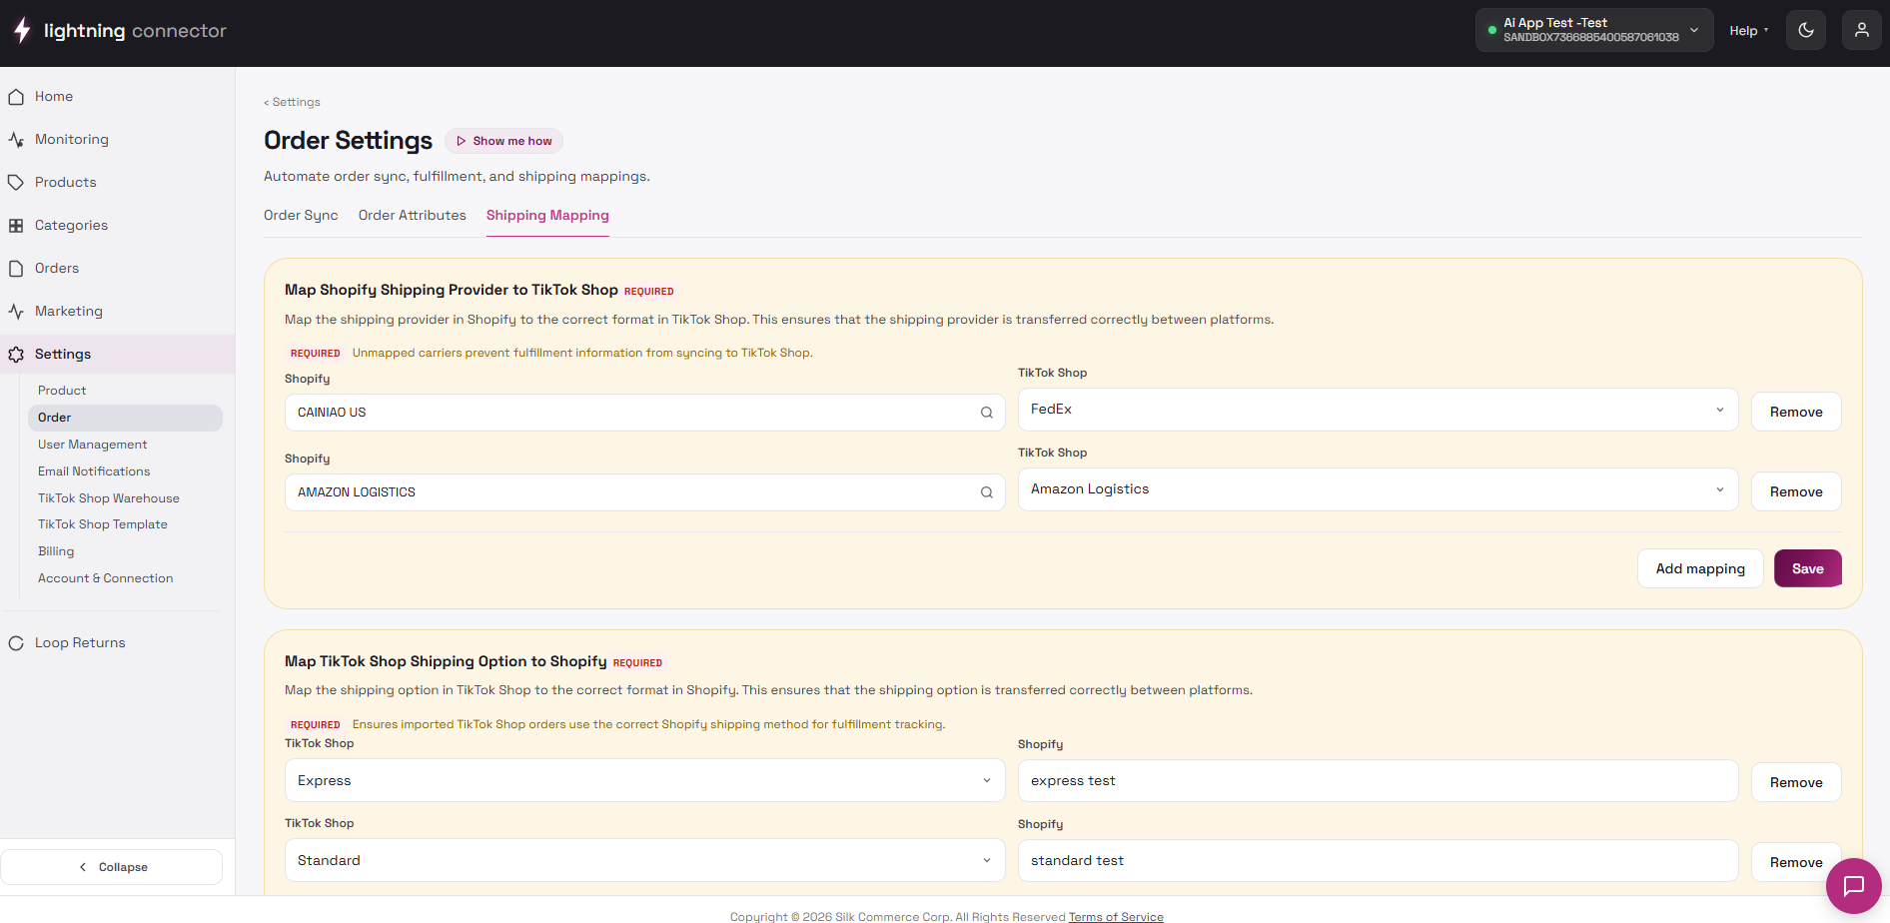Open Billing settings item
Image resolution: width=1890 pixels, height=923 pixels.
coord(56,551)
